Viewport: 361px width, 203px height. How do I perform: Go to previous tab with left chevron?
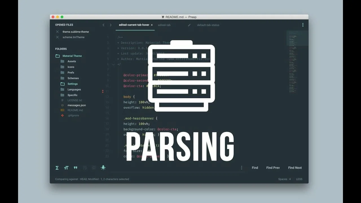click(x=103, y=25)
